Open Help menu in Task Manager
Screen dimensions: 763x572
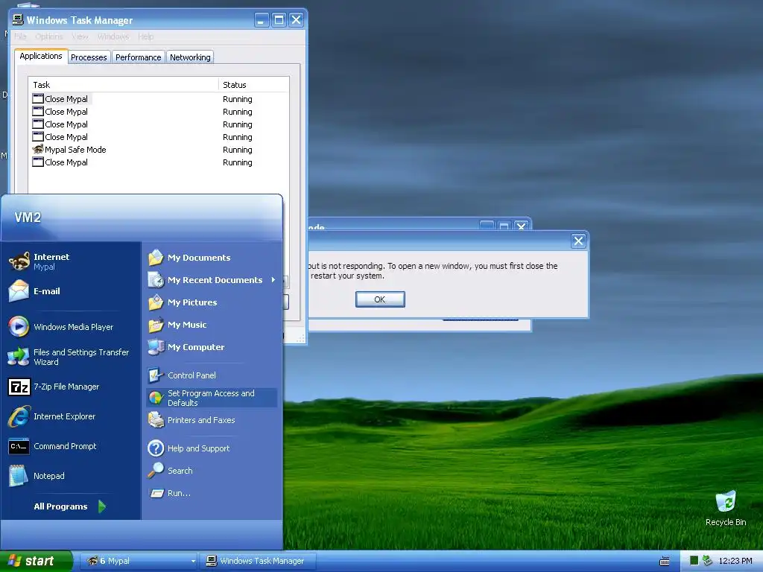point(145,36)
